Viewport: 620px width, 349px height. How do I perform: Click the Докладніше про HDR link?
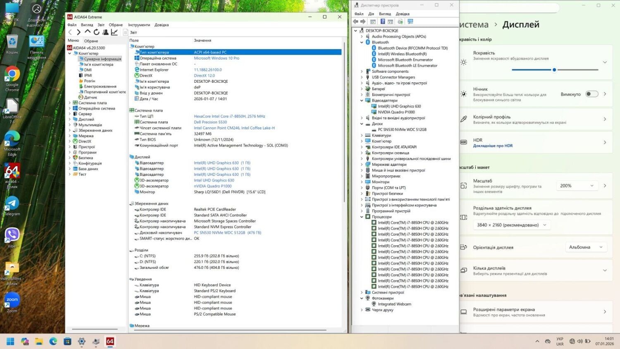click(x=493, y=146)
